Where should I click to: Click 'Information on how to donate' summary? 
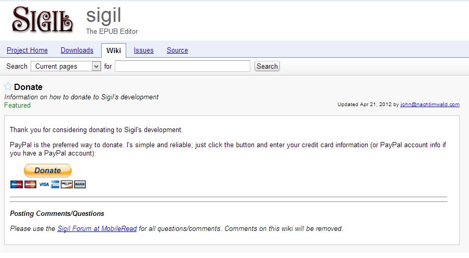[82, 97]
